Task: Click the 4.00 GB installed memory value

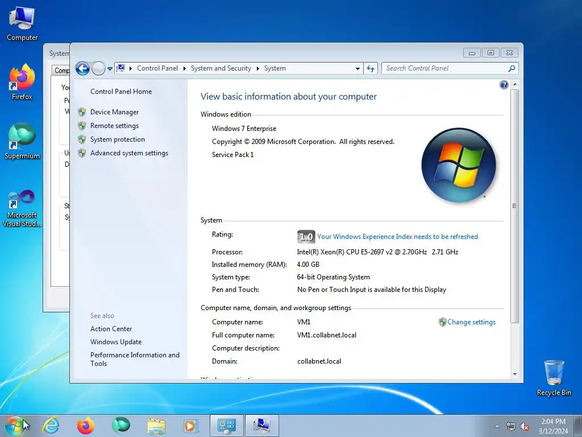Action: [x=308, y=265]
